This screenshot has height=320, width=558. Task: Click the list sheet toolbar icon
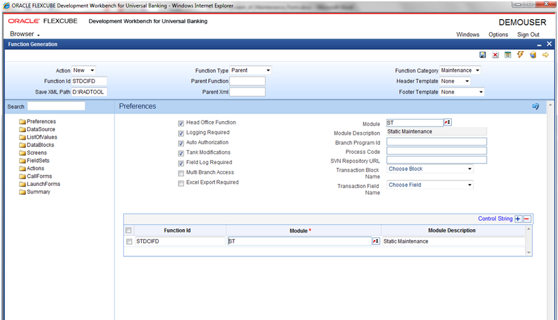tap(508, 55)
